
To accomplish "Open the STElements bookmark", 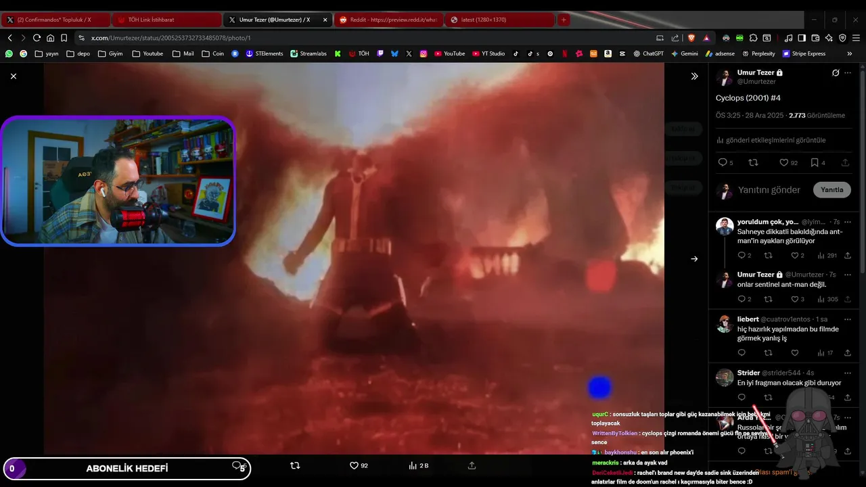I will pyautogui.click(x=265, y=53).
